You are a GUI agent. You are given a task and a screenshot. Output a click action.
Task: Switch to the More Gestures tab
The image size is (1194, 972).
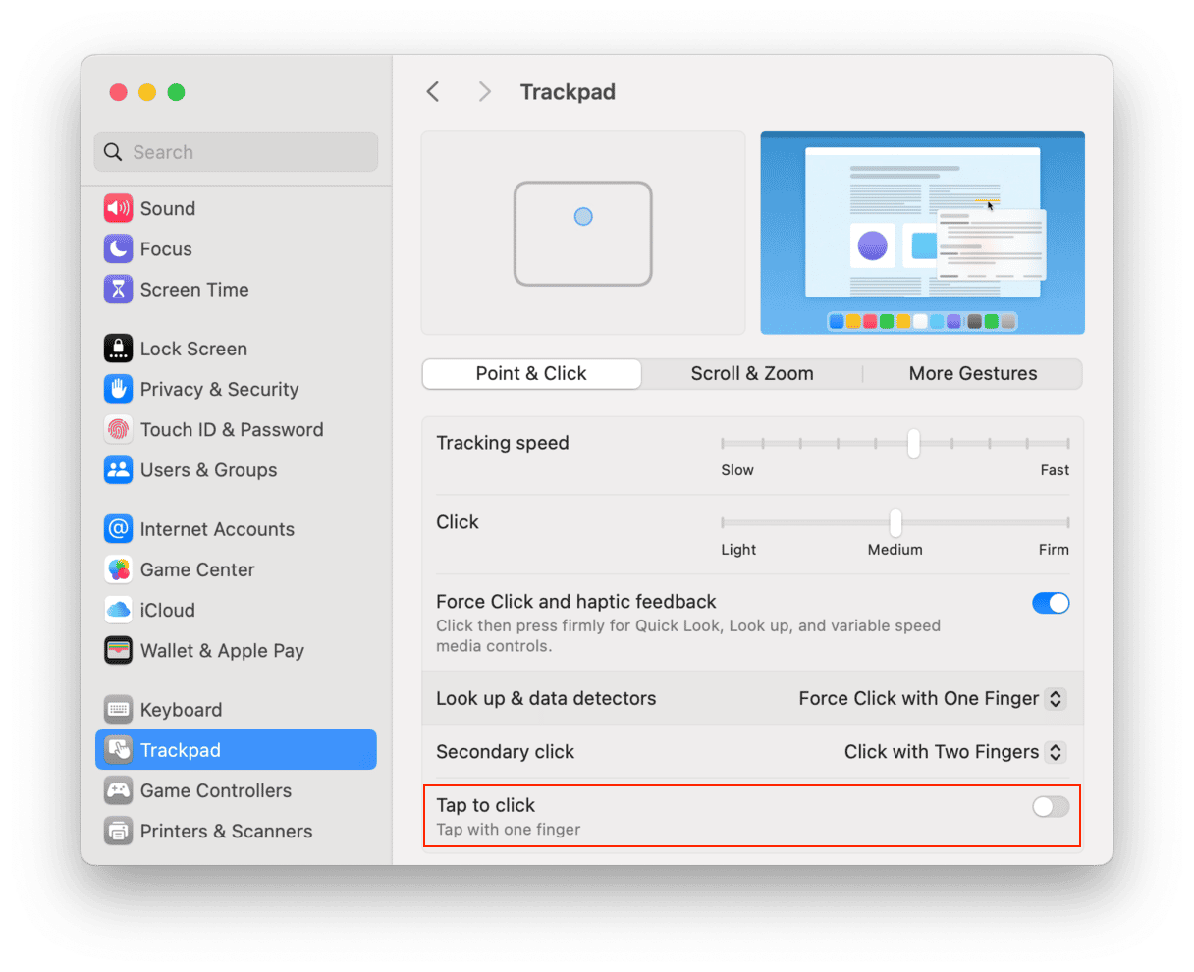972,374
